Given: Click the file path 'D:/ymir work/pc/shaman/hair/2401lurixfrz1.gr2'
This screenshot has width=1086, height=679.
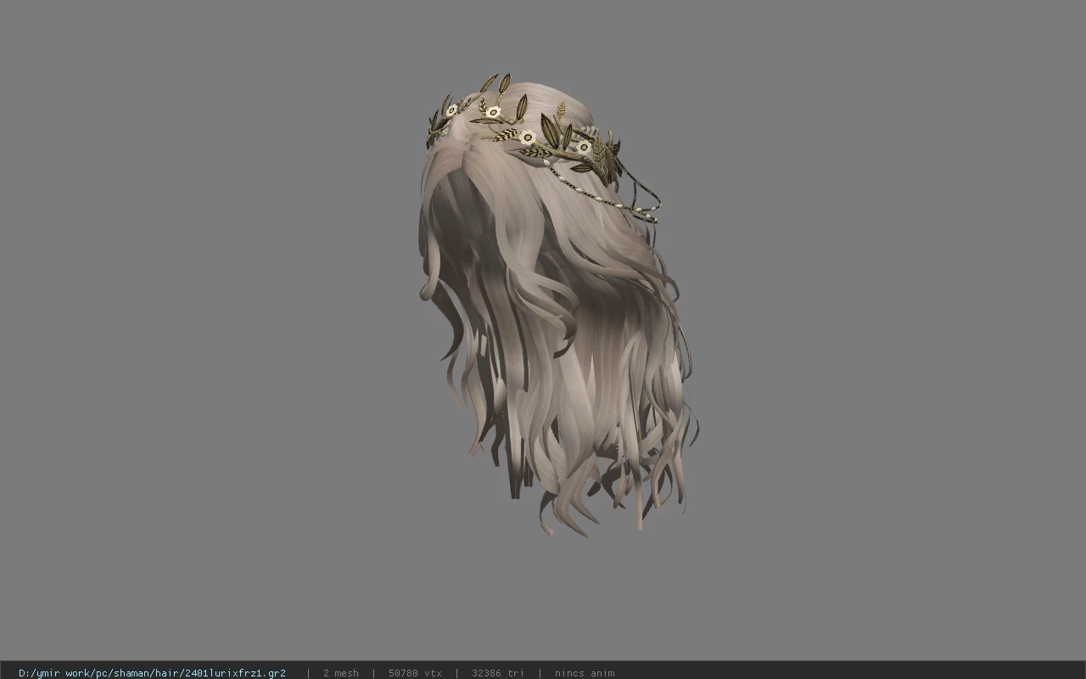Looking at the screenshot, I should tap(152, 673).
